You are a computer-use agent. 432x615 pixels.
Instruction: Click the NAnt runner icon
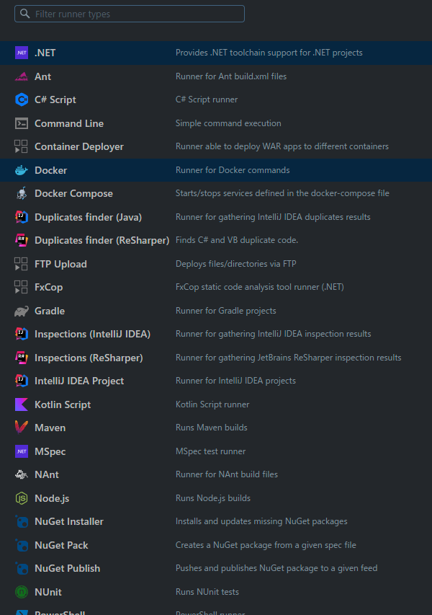coord(22,474)
